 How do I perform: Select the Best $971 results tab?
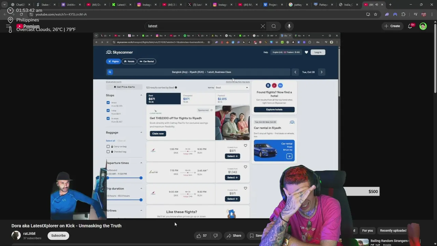164,99
